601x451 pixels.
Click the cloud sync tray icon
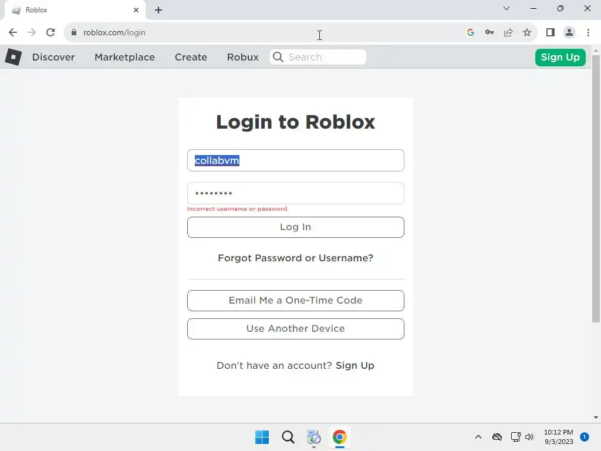coord(497,437)
